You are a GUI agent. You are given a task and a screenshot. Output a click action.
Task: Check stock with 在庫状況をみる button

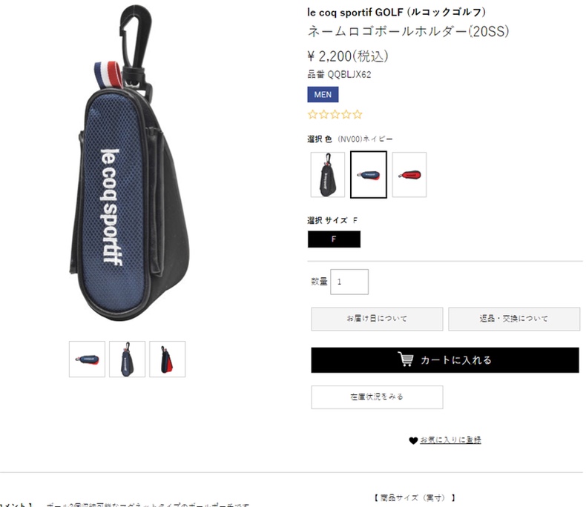(x=377, y=397)
